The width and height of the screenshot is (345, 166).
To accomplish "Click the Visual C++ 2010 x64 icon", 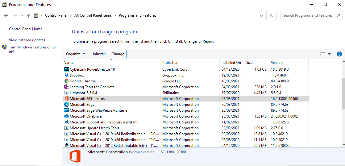I will tap(66, 134).
